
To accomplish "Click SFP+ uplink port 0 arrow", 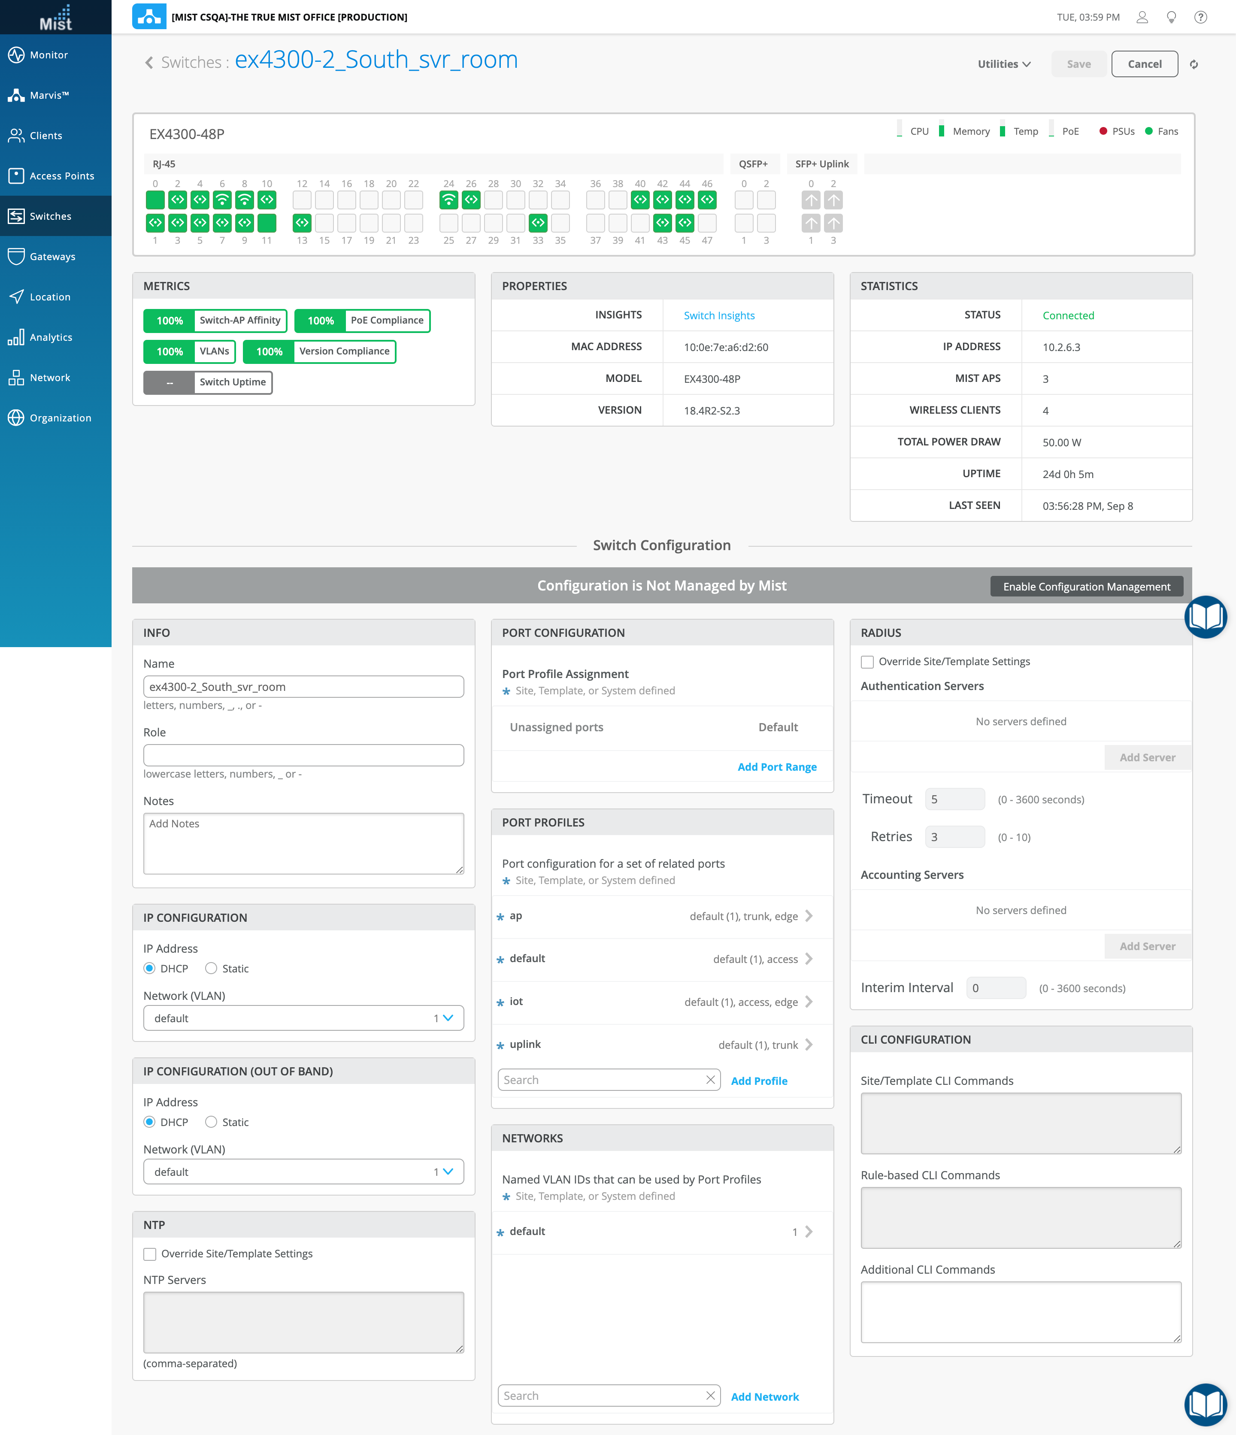I will 811,200.
